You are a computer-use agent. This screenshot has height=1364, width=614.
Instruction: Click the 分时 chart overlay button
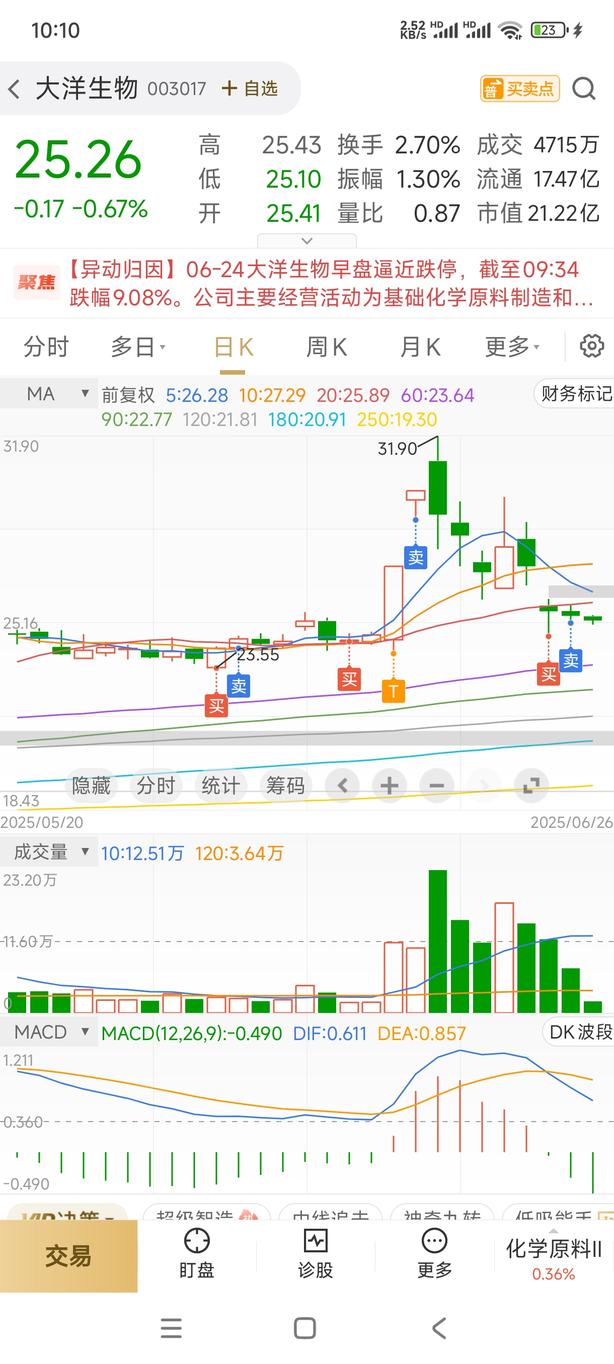point(156,785)
